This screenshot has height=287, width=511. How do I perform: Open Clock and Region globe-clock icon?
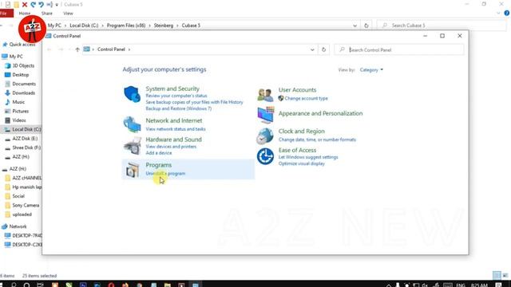pyautogui.click(x=265, y=136)
